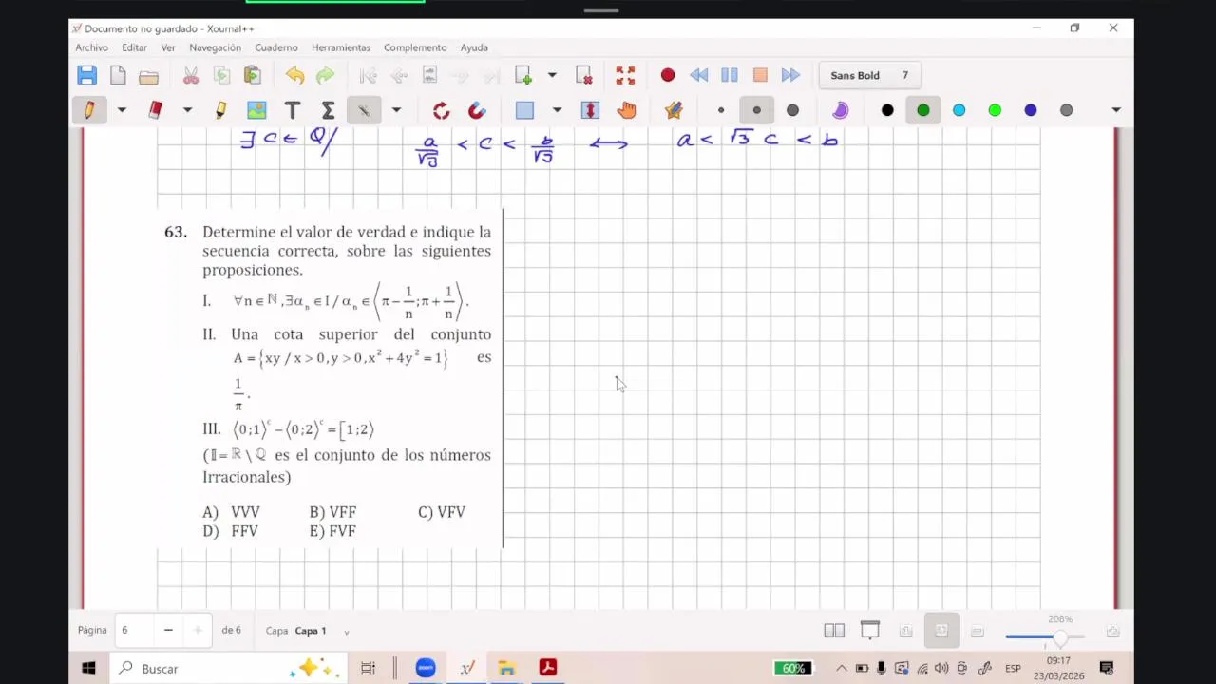Start audio recording with the red button

(668, 75)
